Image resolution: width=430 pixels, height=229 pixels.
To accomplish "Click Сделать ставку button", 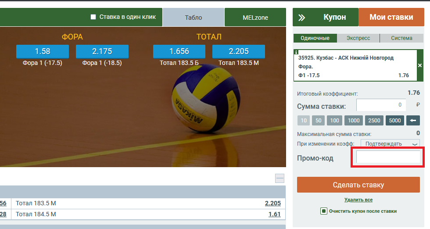I will coord(358,185).
